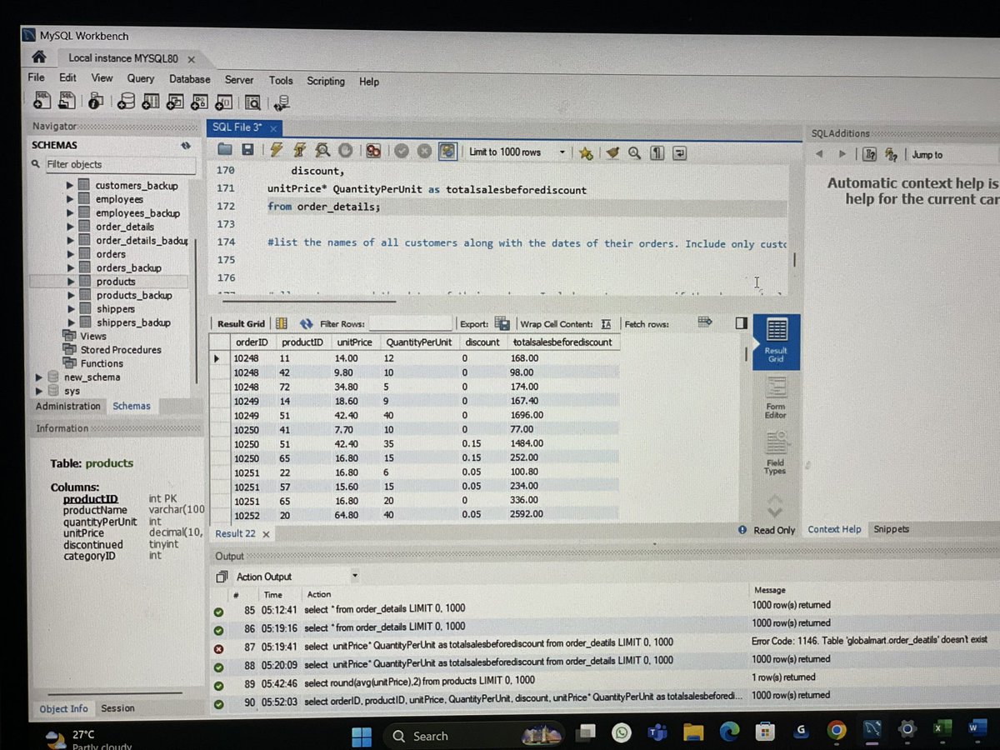
Task: Click the open SQL script file icon
Action: pyautogui.click(x=68, y=102)
